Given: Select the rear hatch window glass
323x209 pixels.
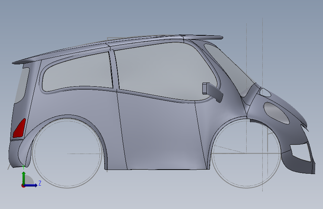Looking at the screenshot, I should pyautogui.click(x=22, y=86).
